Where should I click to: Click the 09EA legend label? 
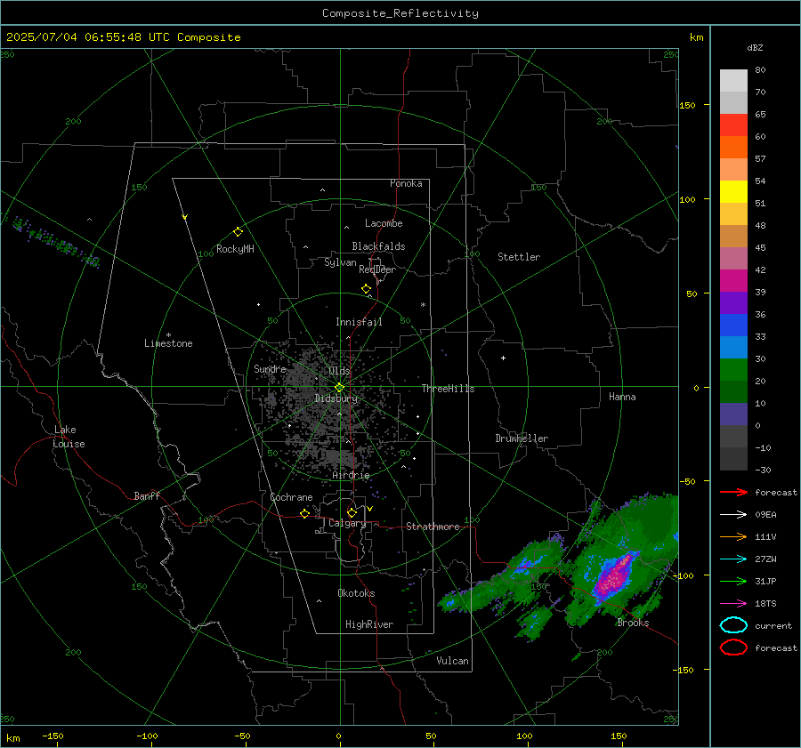tap(765, 515)
